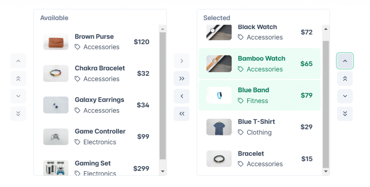Click the Game Controller thumbnail image
The image size is (370, 187).
point(56,137)
